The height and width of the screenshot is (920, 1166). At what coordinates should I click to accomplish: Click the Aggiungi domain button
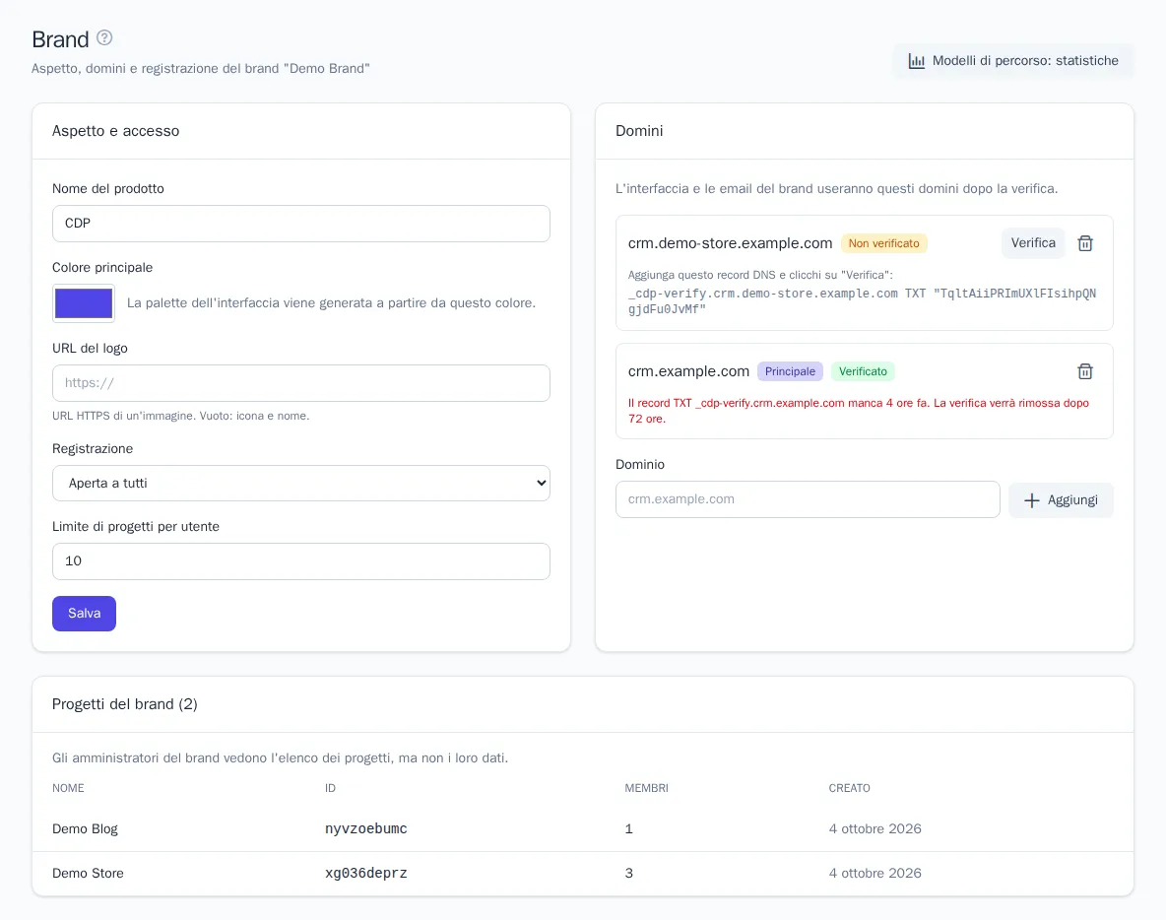1061,499
